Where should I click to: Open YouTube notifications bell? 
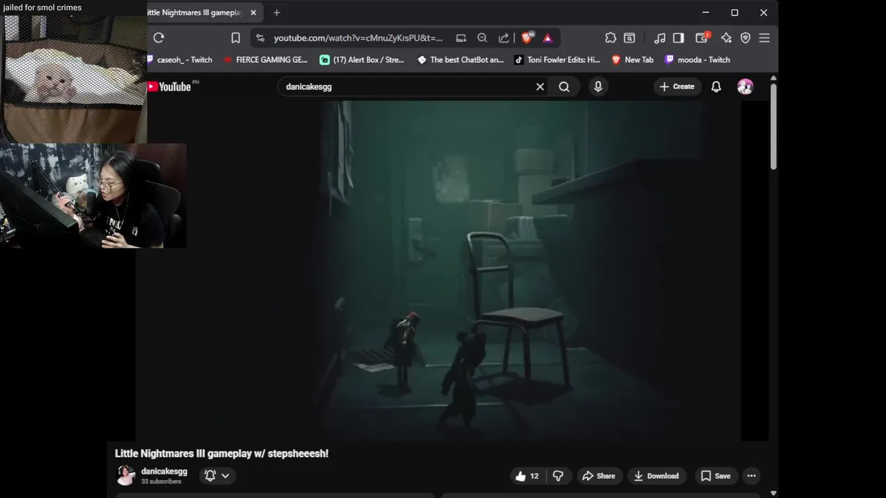click(x=716, y=86)
